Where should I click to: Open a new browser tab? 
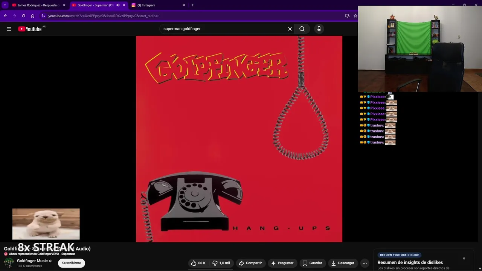[193, 5]
